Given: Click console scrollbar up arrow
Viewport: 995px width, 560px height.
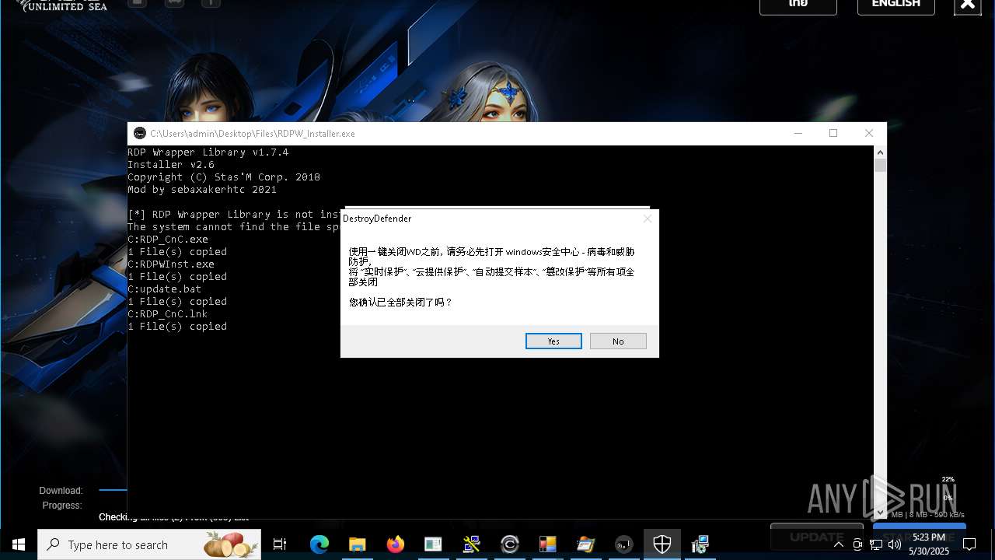Looking at the screenshot, I should (x=880, y=152).
